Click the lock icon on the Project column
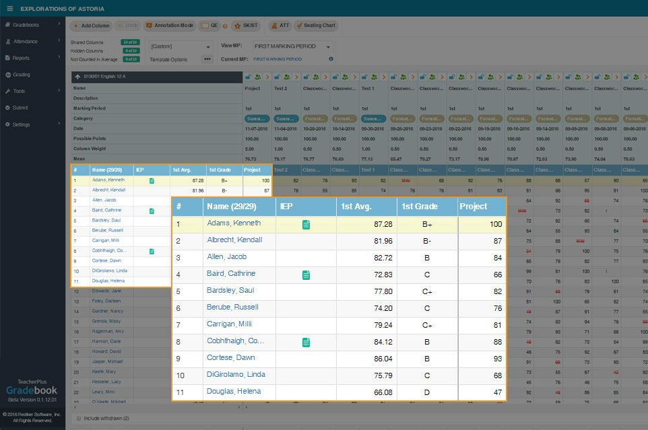The image size is (648, 430). (248, 77)
